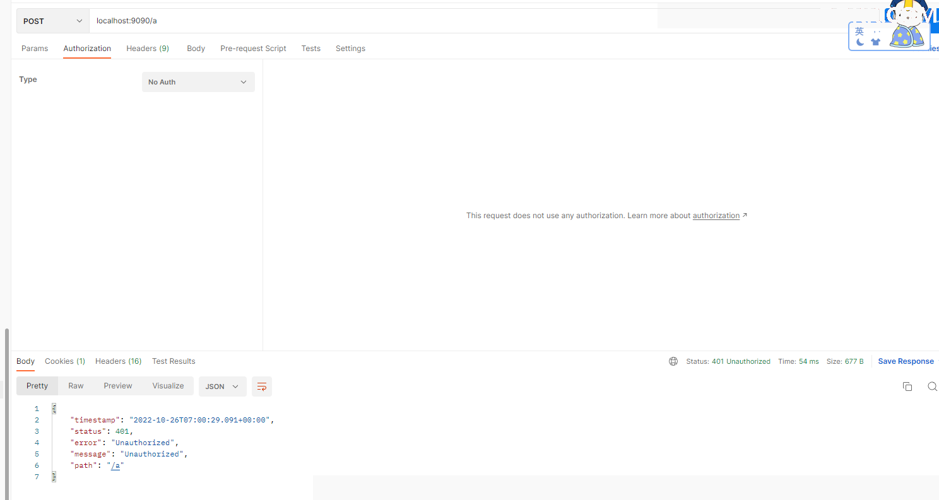Click the search response icon
This screenshot has height=500, width=939.
(932, 387)
